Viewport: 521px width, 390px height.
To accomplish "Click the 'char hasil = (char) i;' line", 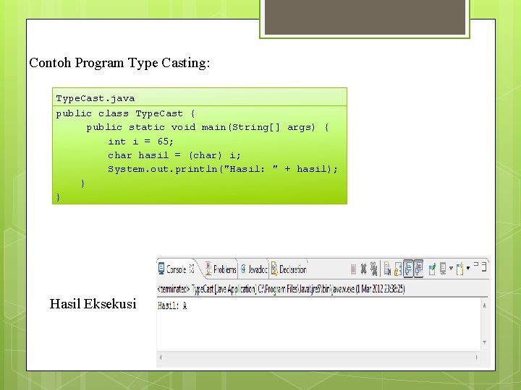I will point(174,155).
